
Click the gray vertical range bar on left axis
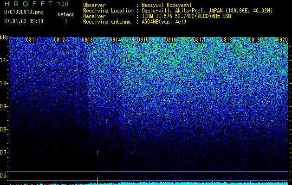click(9, 142)
